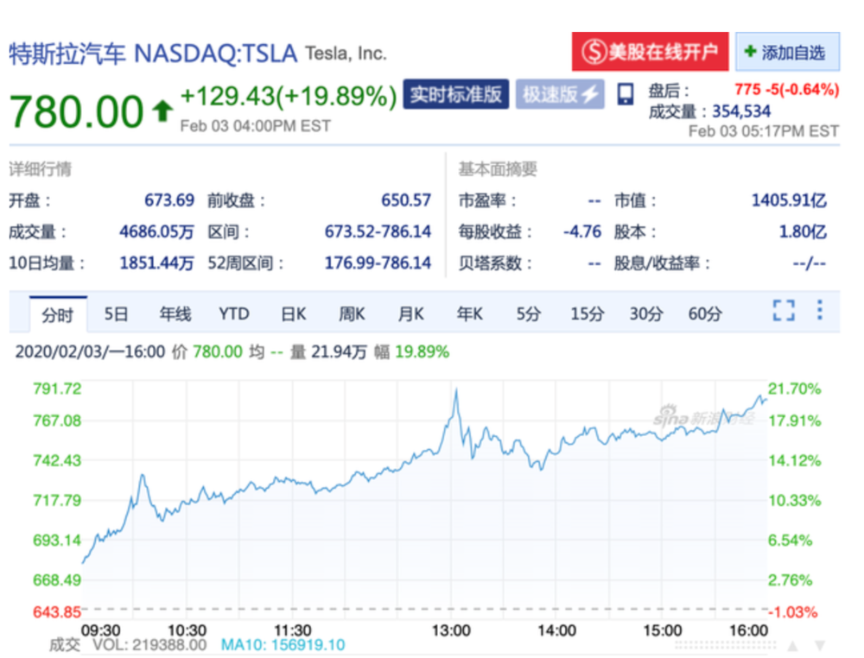Click the after-hours 775 -5(-0.64%) value

(787, 89)
